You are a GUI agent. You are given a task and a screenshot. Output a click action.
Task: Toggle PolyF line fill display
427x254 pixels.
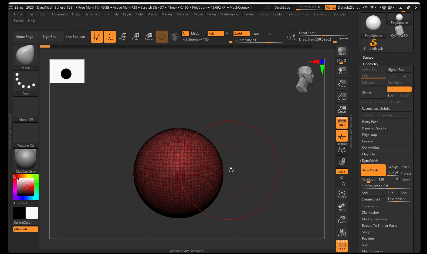pyautogui.click(x=342, y=246)
